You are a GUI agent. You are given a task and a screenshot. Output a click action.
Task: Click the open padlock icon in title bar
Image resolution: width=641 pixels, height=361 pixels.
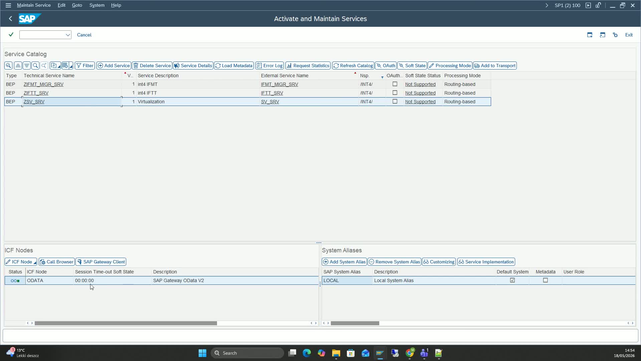[598, 5]
